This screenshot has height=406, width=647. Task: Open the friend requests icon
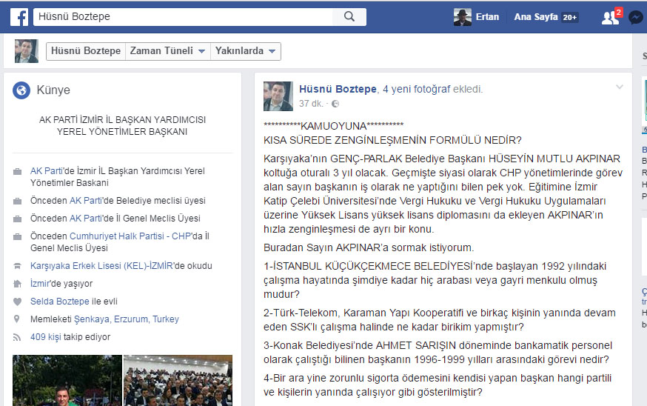(610, 17)
